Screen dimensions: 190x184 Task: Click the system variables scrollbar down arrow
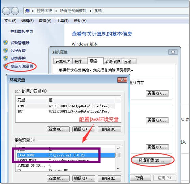[118, 169]
